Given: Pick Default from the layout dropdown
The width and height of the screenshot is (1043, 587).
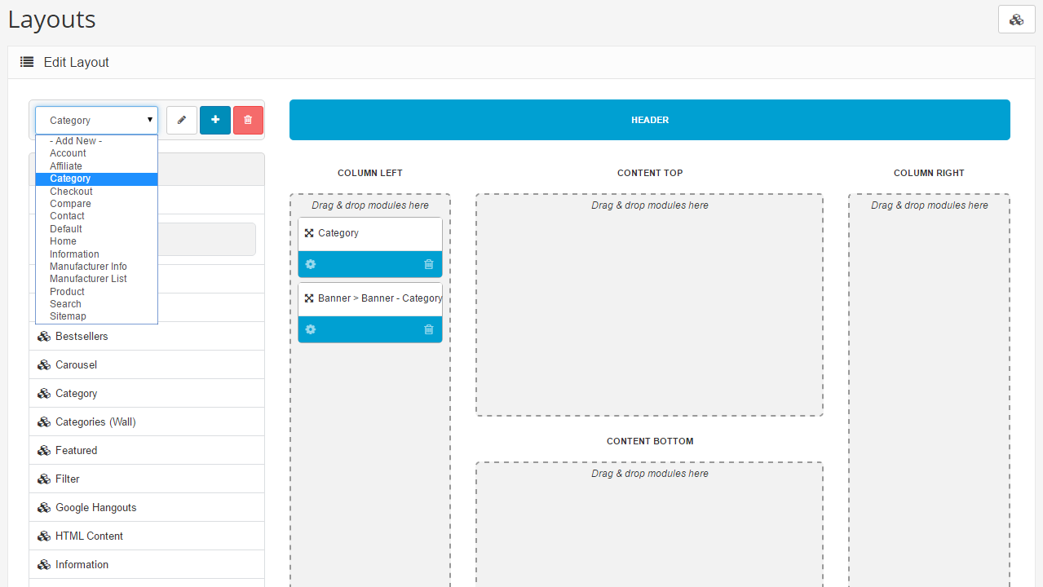Looking at the screenshot, I should point(96,229).
